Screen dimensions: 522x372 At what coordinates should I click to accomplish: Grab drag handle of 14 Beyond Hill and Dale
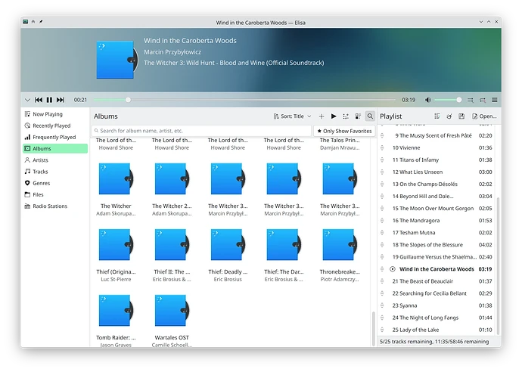point(382,197)
